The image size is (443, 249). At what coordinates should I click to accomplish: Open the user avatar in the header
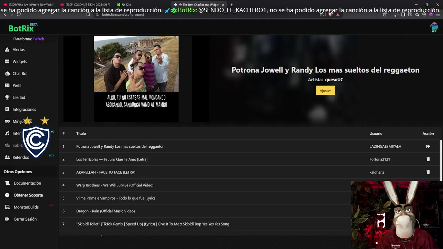[x=434, y=27]
